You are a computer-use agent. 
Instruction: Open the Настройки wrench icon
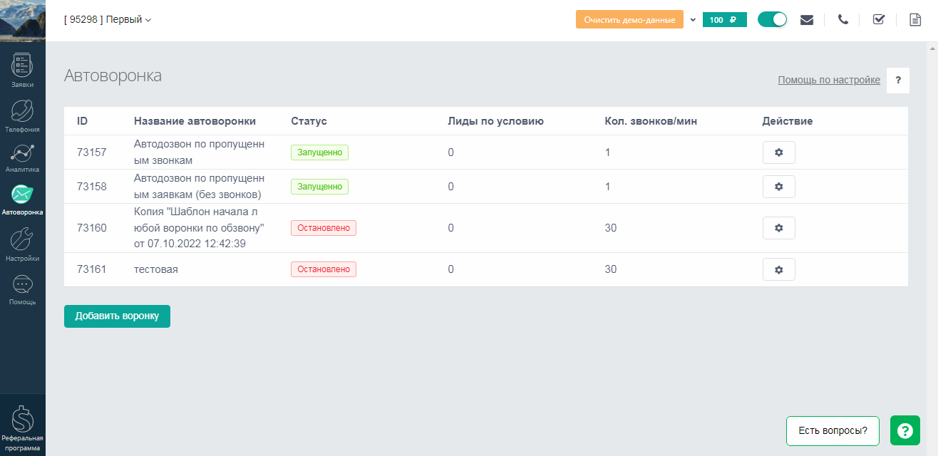[22, 243]
